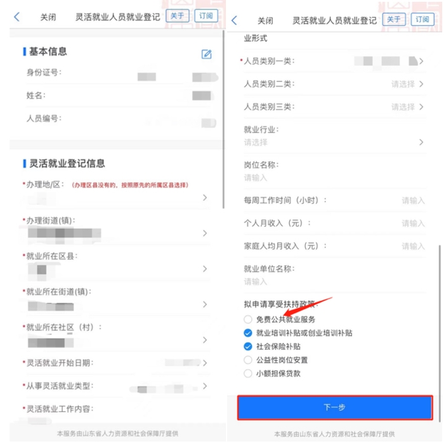
Task: Uncheck 就业培训补贴或创业培训补贴
Action: pyautogui.click(x=248, y=333)
